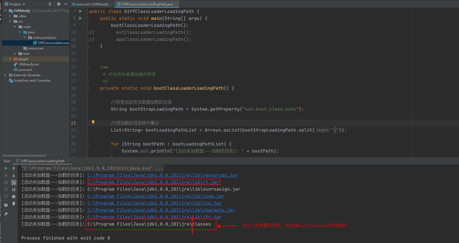Click the up arrow in console toolbar
This screenshot has height=243, width=459.
point(14,169)
